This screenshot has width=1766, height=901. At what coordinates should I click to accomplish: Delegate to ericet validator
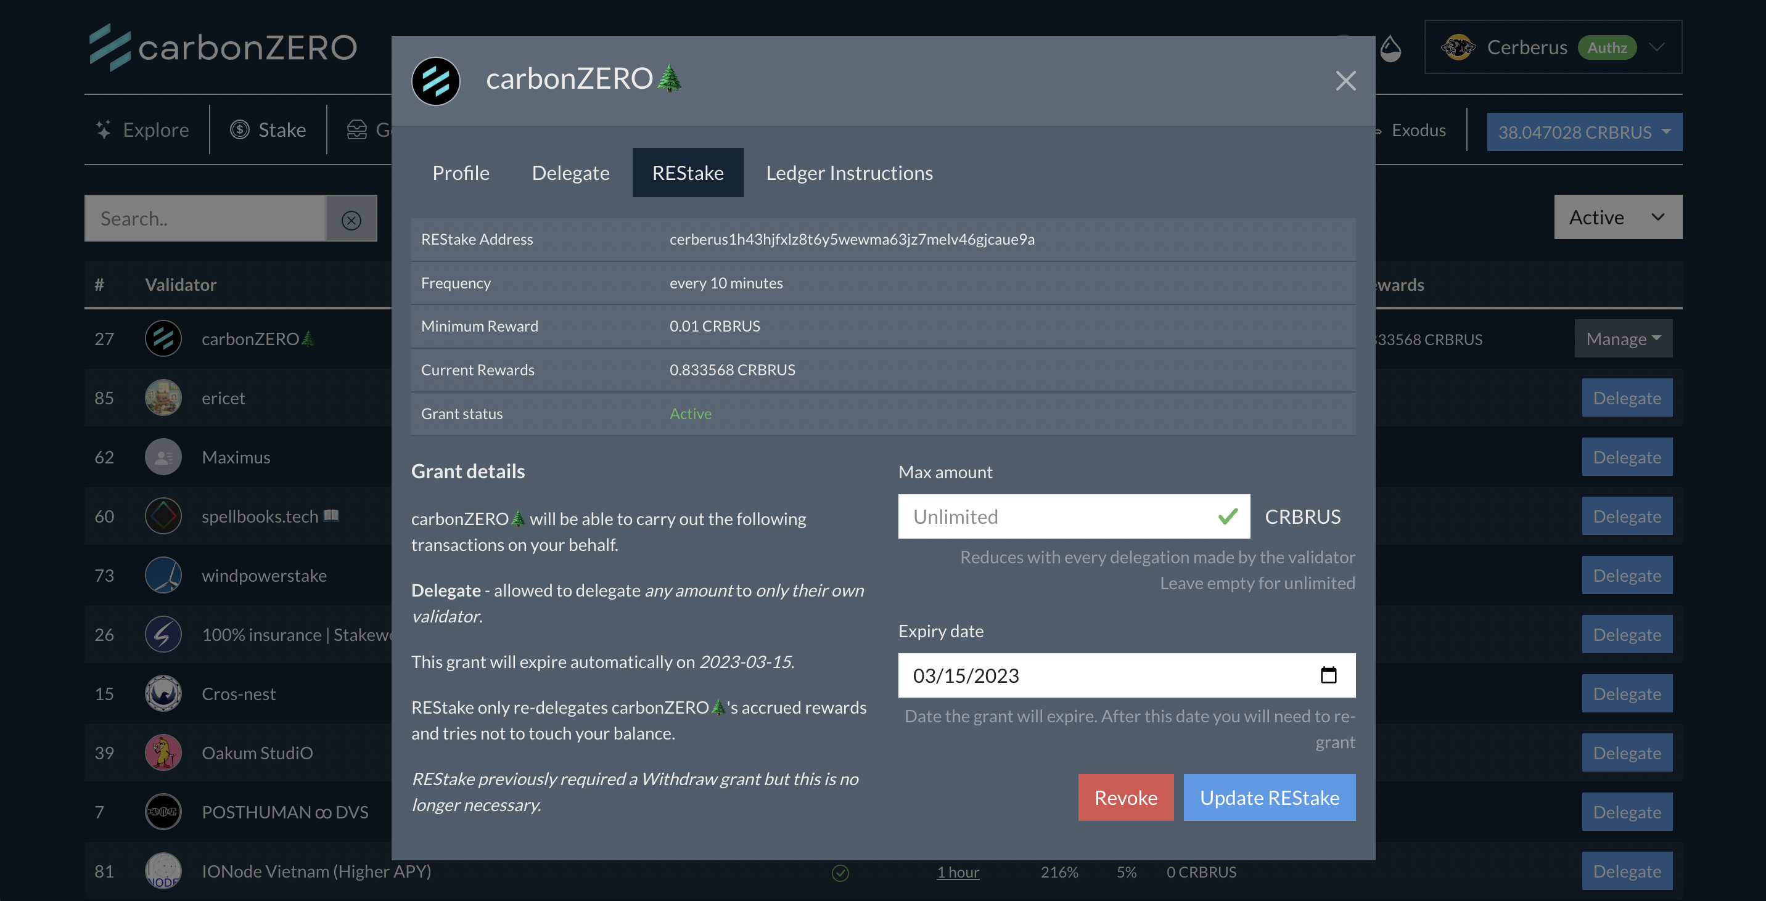pos(1627,398)
